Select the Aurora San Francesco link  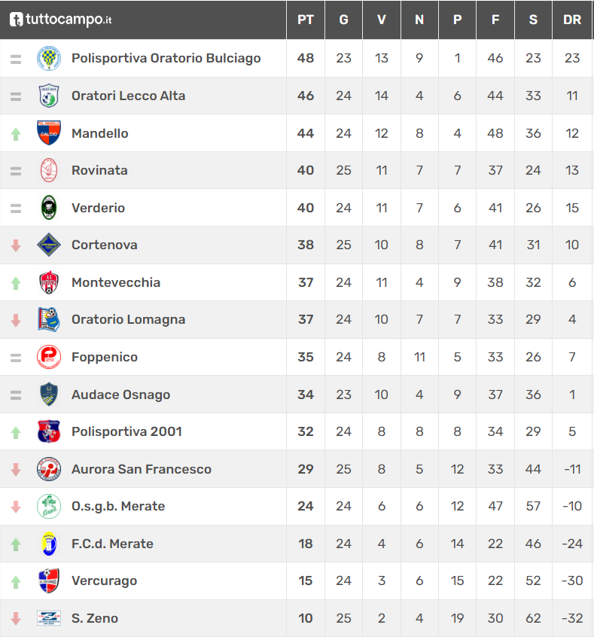coord(142,469)
